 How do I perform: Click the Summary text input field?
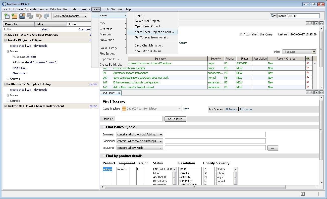215,134
